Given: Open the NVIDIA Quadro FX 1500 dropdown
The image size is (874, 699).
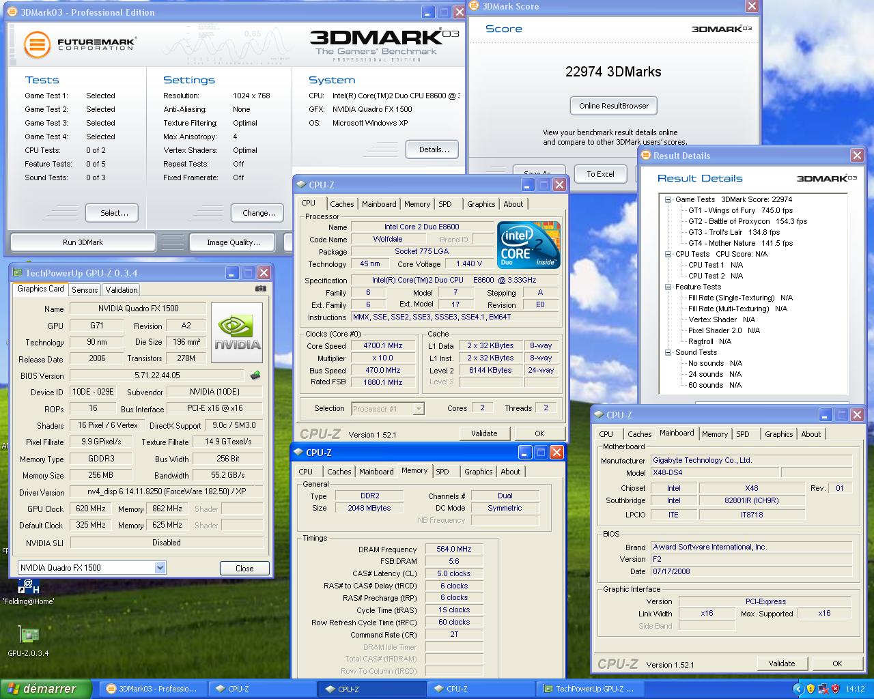Looking at the screenshot, I should coord(160,567).
